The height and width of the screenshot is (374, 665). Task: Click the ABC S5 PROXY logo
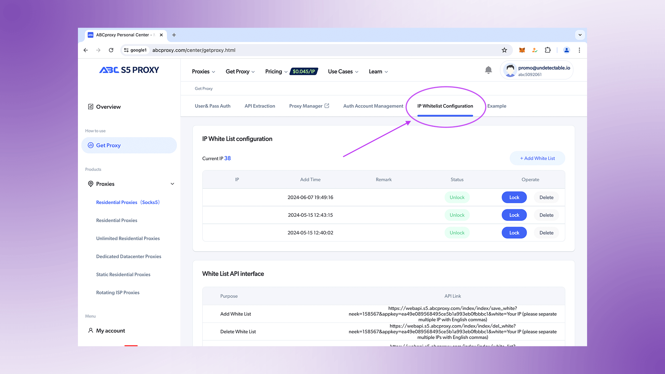(x=129, y=70)
